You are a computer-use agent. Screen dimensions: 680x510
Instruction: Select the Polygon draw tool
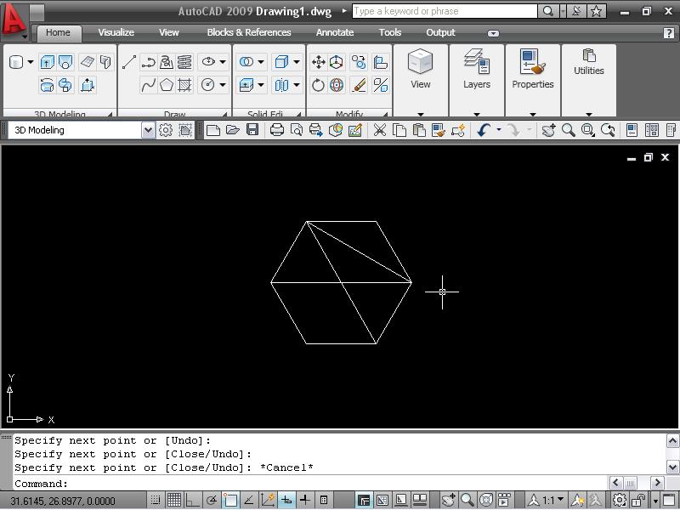(x=167, y=85)
